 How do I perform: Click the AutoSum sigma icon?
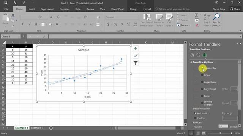pos(196,15)
